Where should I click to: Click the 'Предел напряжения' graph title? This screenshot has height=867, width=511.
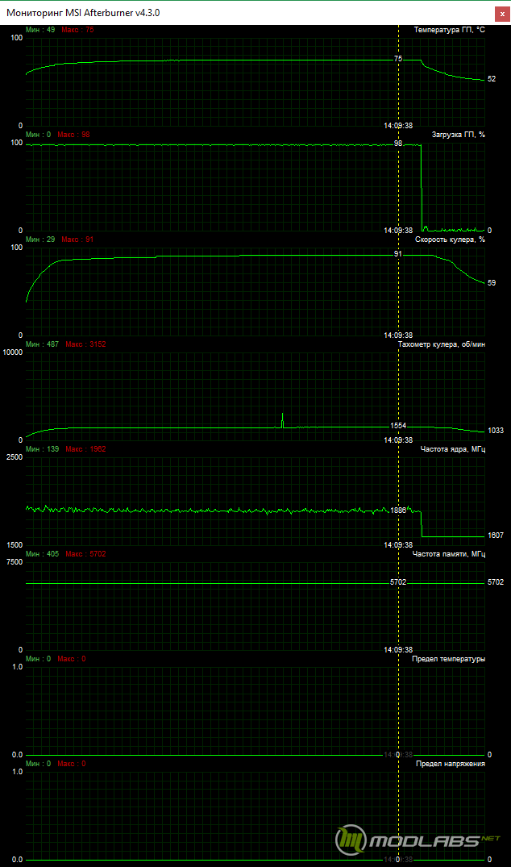(450, 764)
